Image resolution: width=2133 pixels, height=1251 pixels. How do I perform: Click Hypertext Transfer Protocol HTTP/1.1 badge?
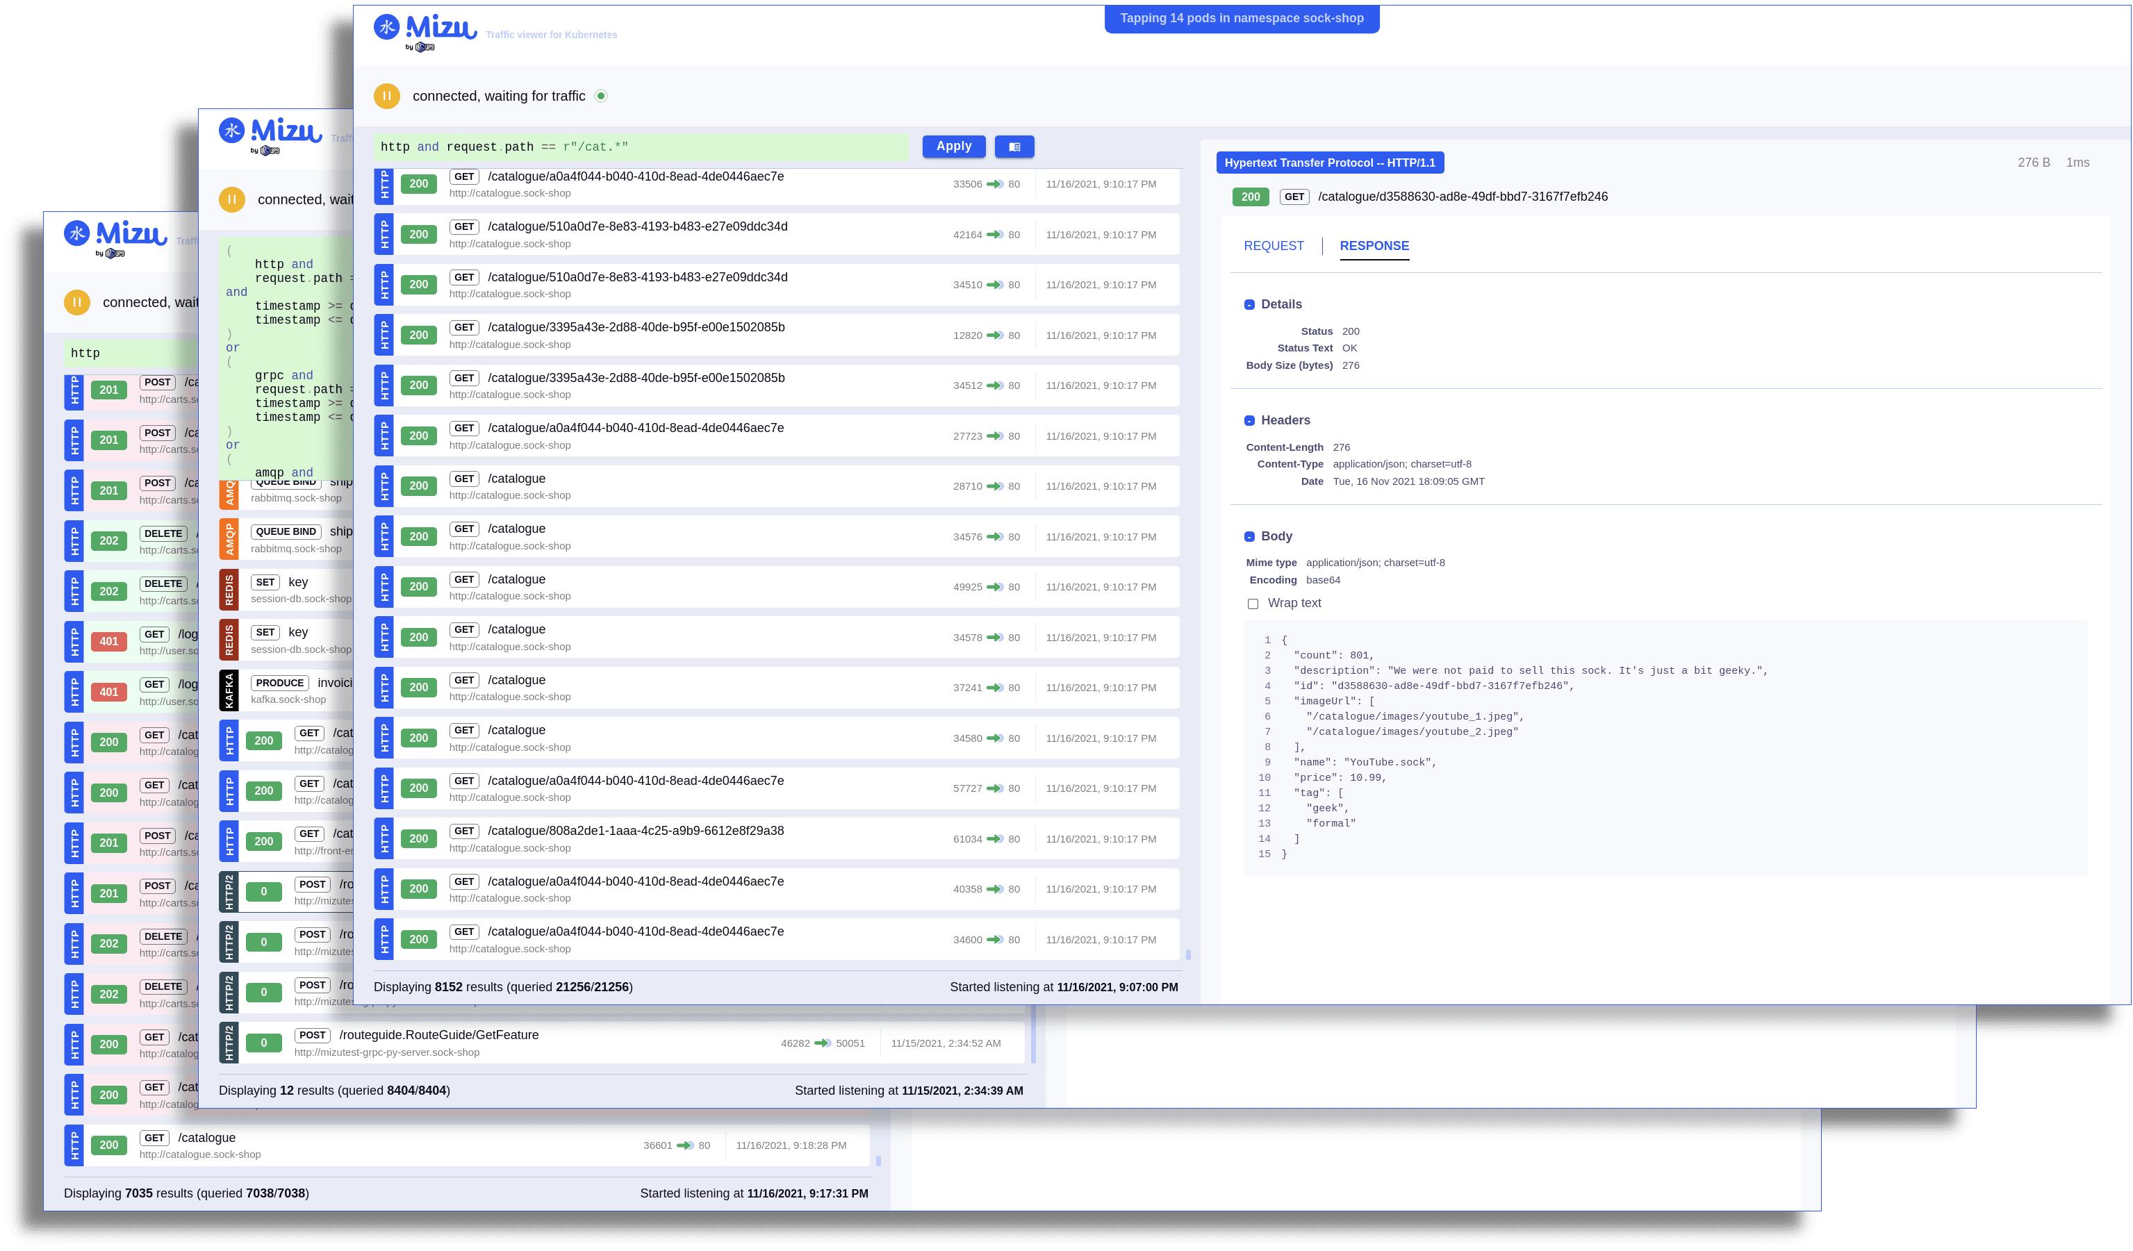(1329, 163)
